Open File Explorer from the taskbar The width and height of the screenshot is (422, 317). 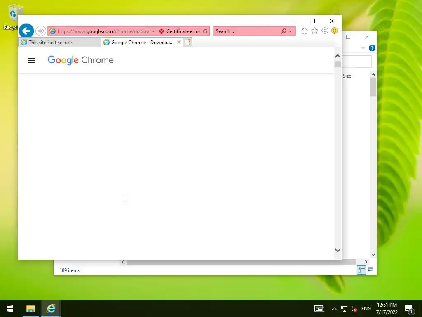[30, 309]
